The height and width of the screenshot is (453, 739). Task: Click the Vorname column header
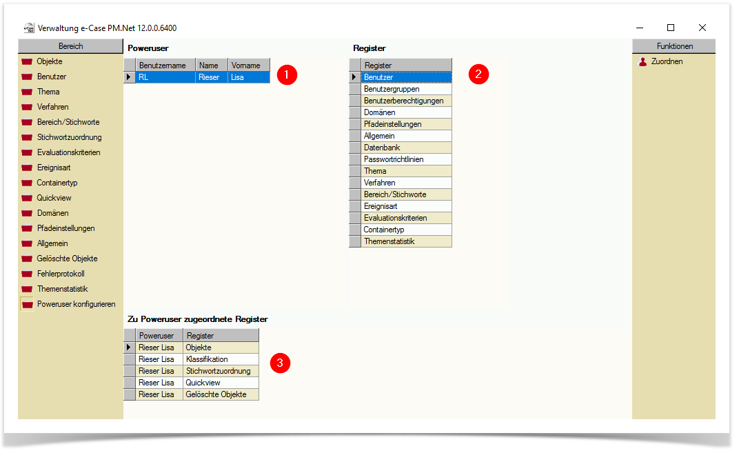pos(249,65)
